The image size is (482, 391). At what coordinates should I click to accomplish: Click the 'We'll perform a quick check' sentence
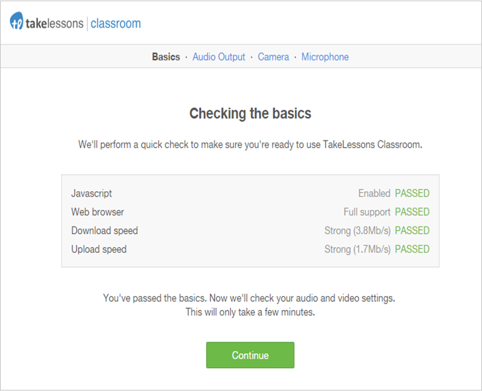(250, 144)
